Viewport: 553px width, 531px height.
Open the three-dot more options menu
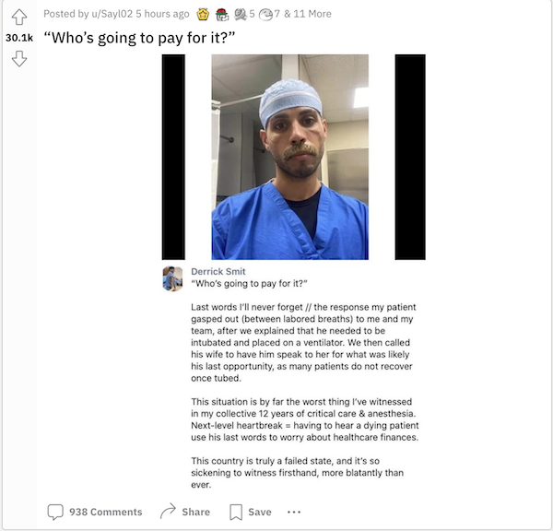294,512
